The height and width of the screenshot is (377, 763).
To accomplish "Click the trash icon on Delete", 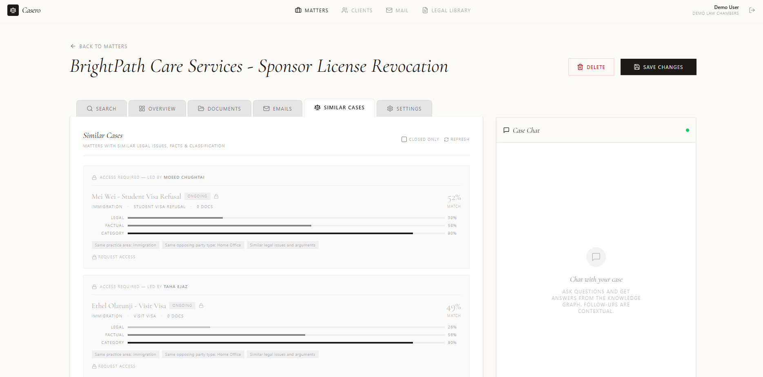I will pos(580,67).
